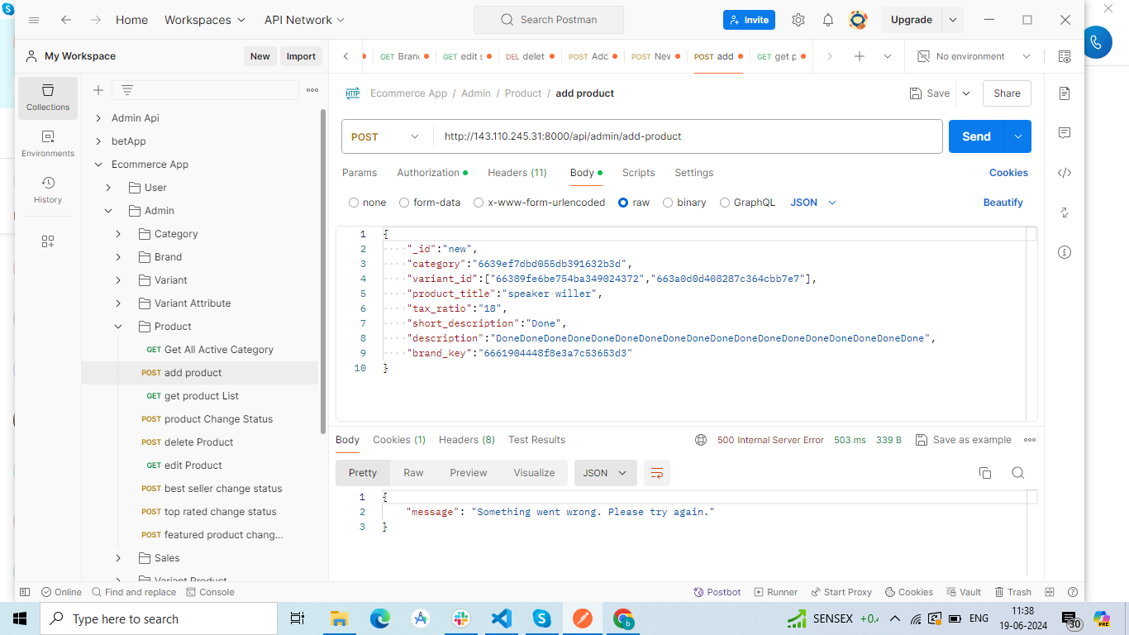Open Environments in the left sidebar
The image size is (1129, 635).
click(x=48, y=143)
